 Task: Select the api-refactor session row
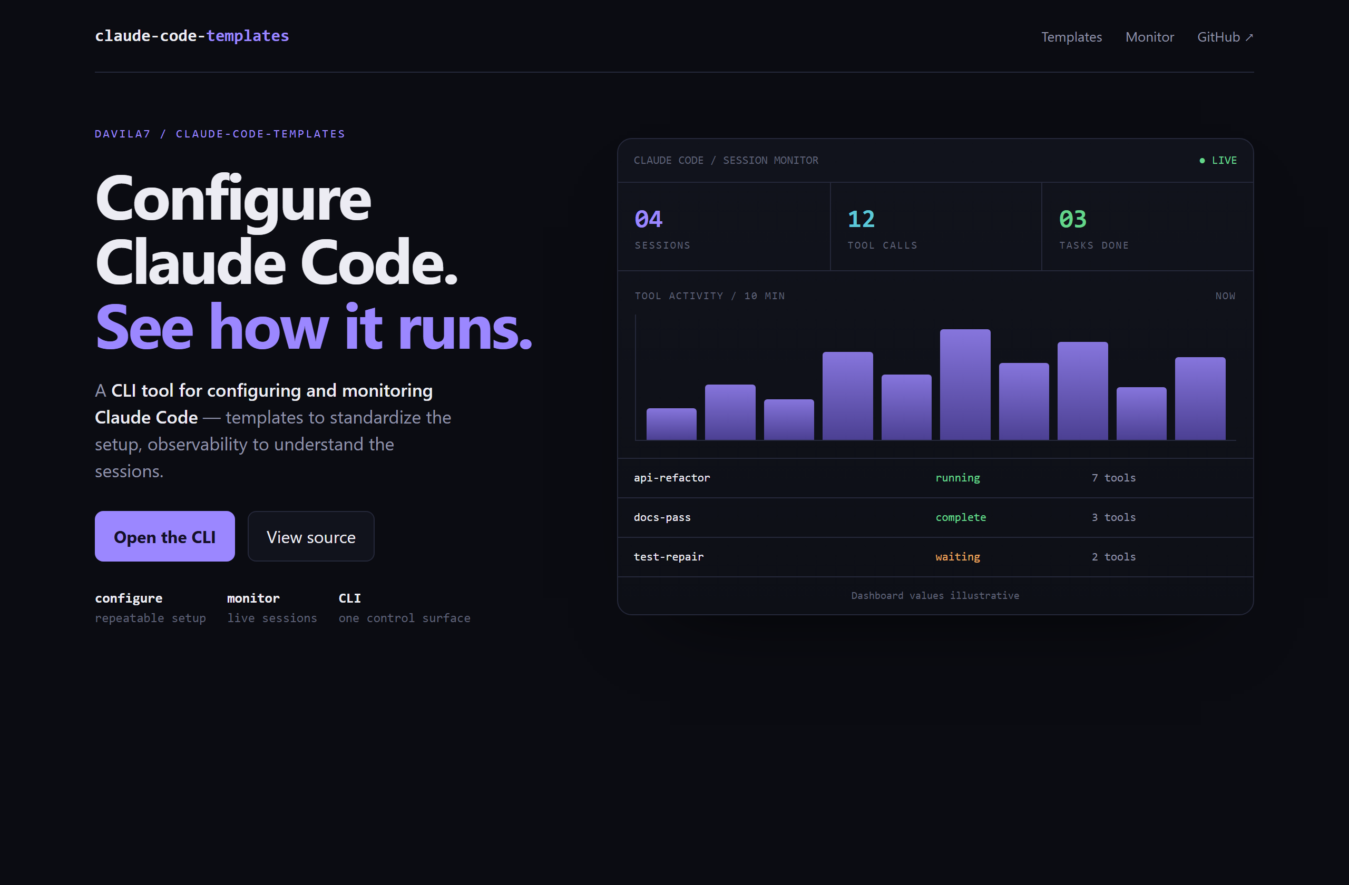[x=935, y=478]
